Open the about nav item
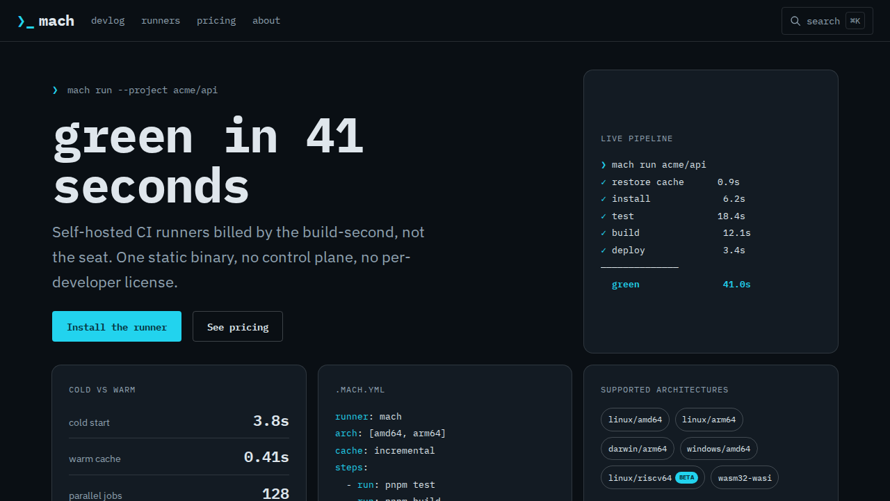This screenshot has height=501, width=890. pyautogui.click(x=266, y=21)
